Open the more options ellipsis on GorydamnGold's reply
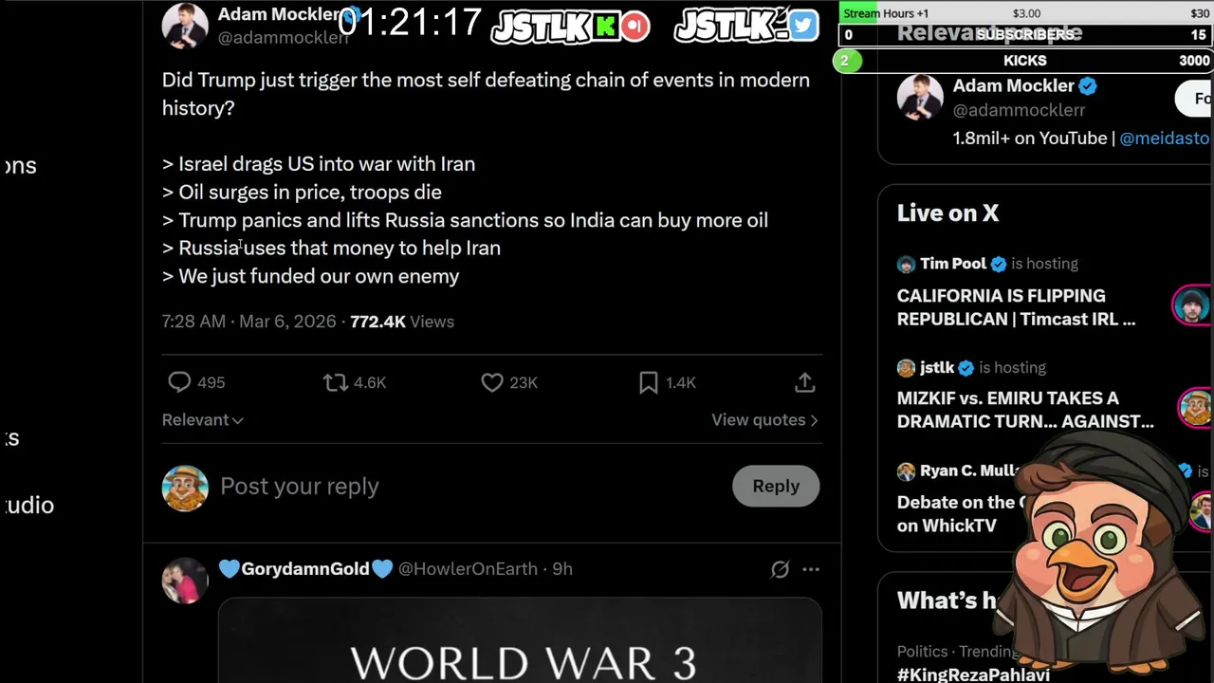The width and height of the screenshot is (1214, 683). coord(811,569)
